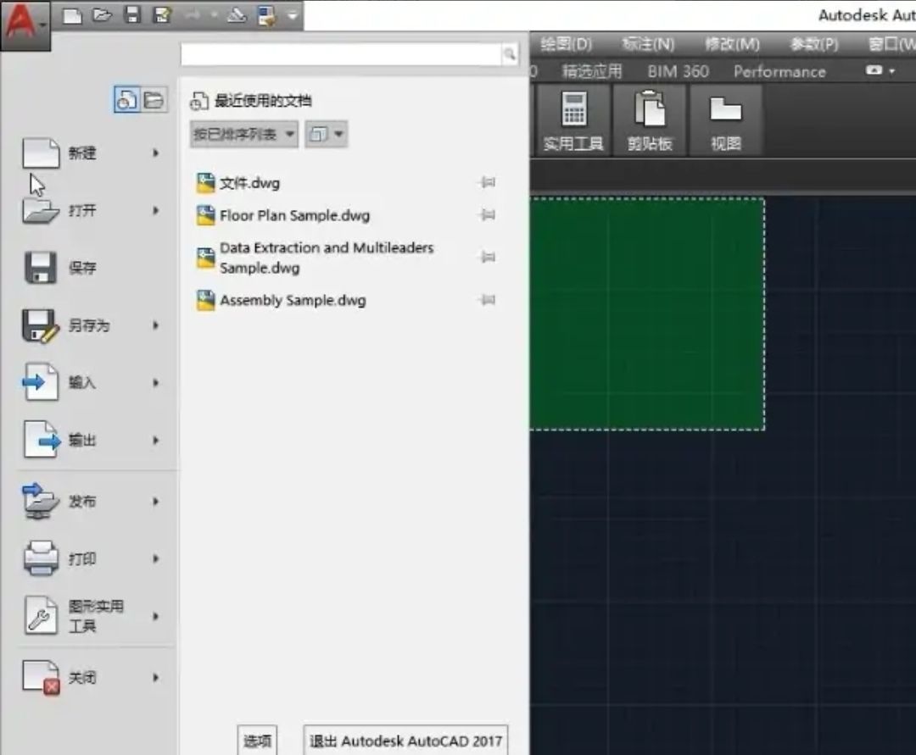916x755 pixels.
Task: Click Open folder icon in quick access toolbar
Action: click(x=103, y=14)
